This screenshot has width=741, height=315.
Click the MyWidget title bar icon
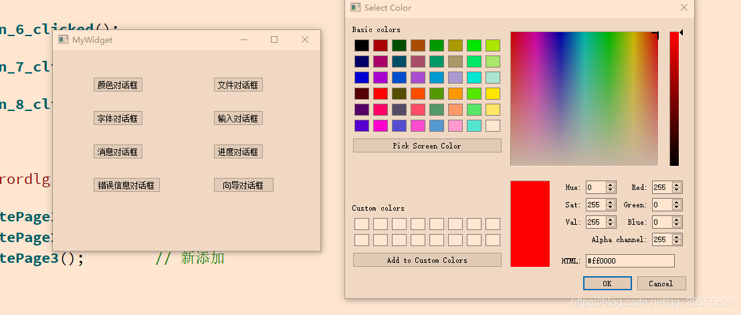(x=64, y=39)
